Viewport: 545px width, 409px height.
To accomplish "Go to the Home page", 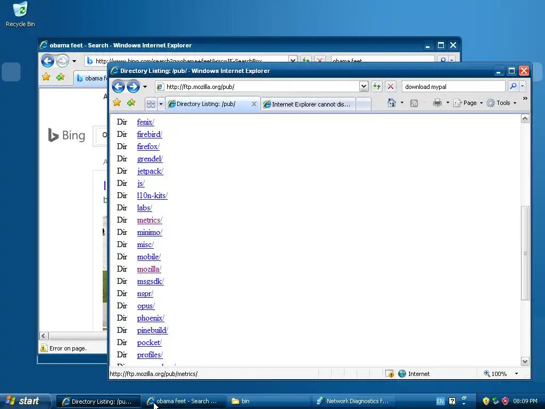I will click(x=392, y=103).
